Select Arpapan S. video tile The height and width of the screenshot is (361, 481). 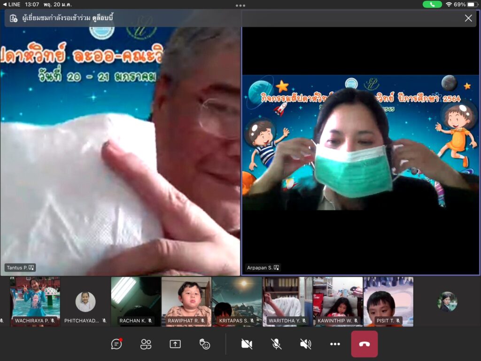[x=360, y=150]
